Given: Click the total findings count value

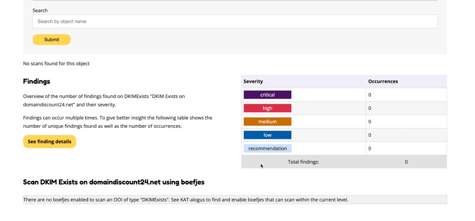Looking at the screenshot, I should coord(406,162).
